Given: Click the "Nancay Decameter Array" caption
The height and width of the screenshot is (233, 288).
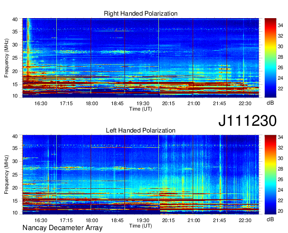Looking at the screenshot, I should 62,228.
